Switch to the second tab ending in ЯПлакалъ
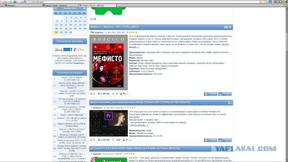Viewport: 288px width, 162px height. 60,5
